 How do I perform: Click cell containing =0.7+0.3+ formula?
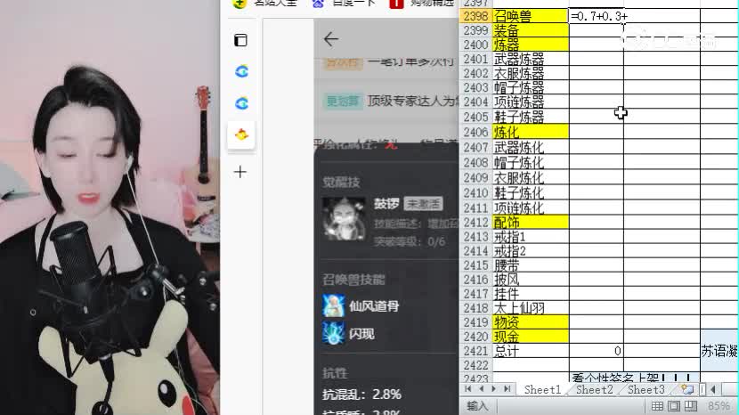click(597, 16)
